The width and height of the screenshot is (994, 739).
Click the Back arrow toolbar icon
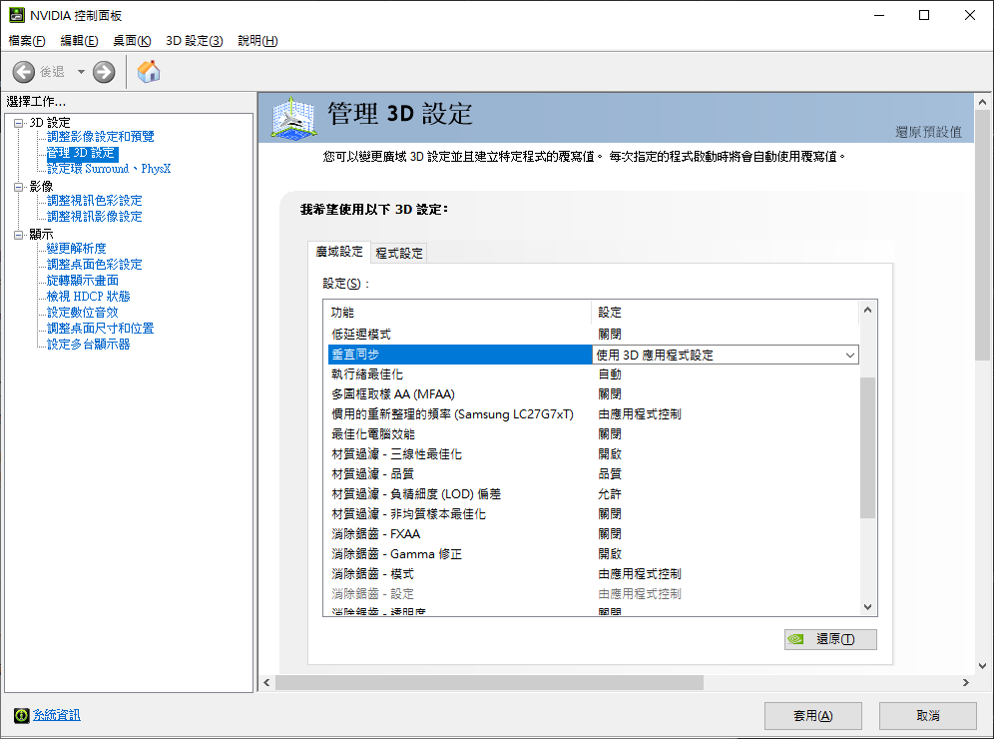pyautogui.click(x=24, y=72)
